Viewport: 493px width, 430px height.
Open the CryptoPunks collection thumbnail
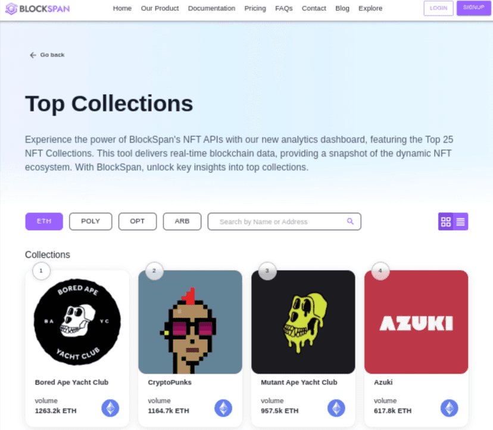[190, 322]
